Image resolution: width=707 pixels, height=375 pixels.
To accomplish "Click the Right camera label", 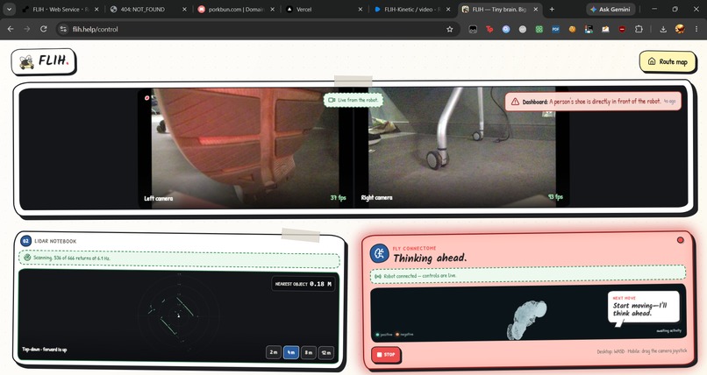I will click(376, 197).
